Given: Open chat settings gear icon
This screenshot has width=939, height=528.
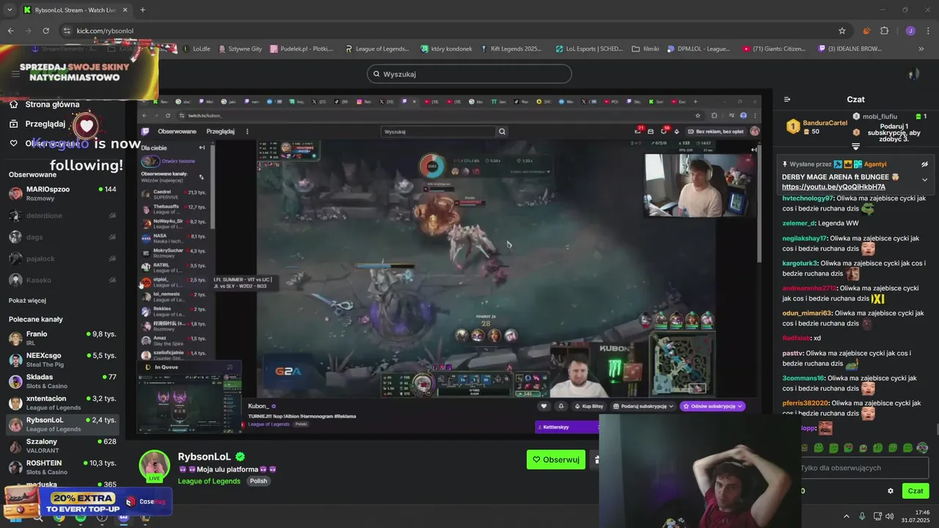Looking at the screenshot, I should pos(891,491).
